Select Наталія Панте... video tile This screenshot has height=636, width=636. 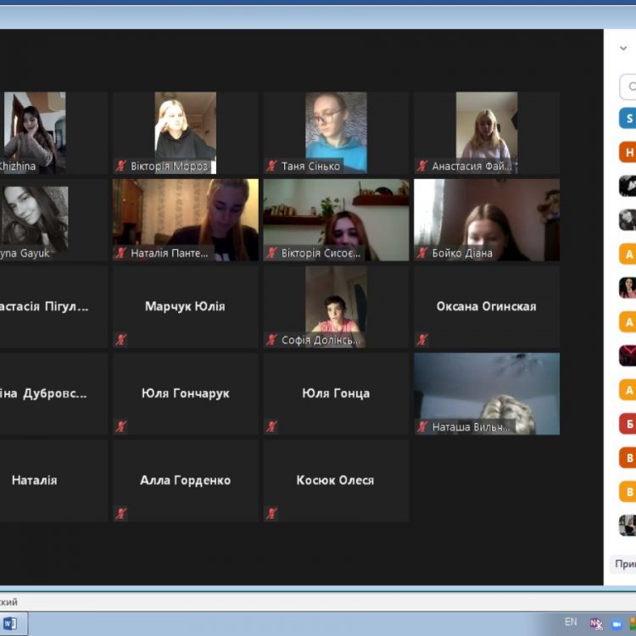click(x=186, y=220)
